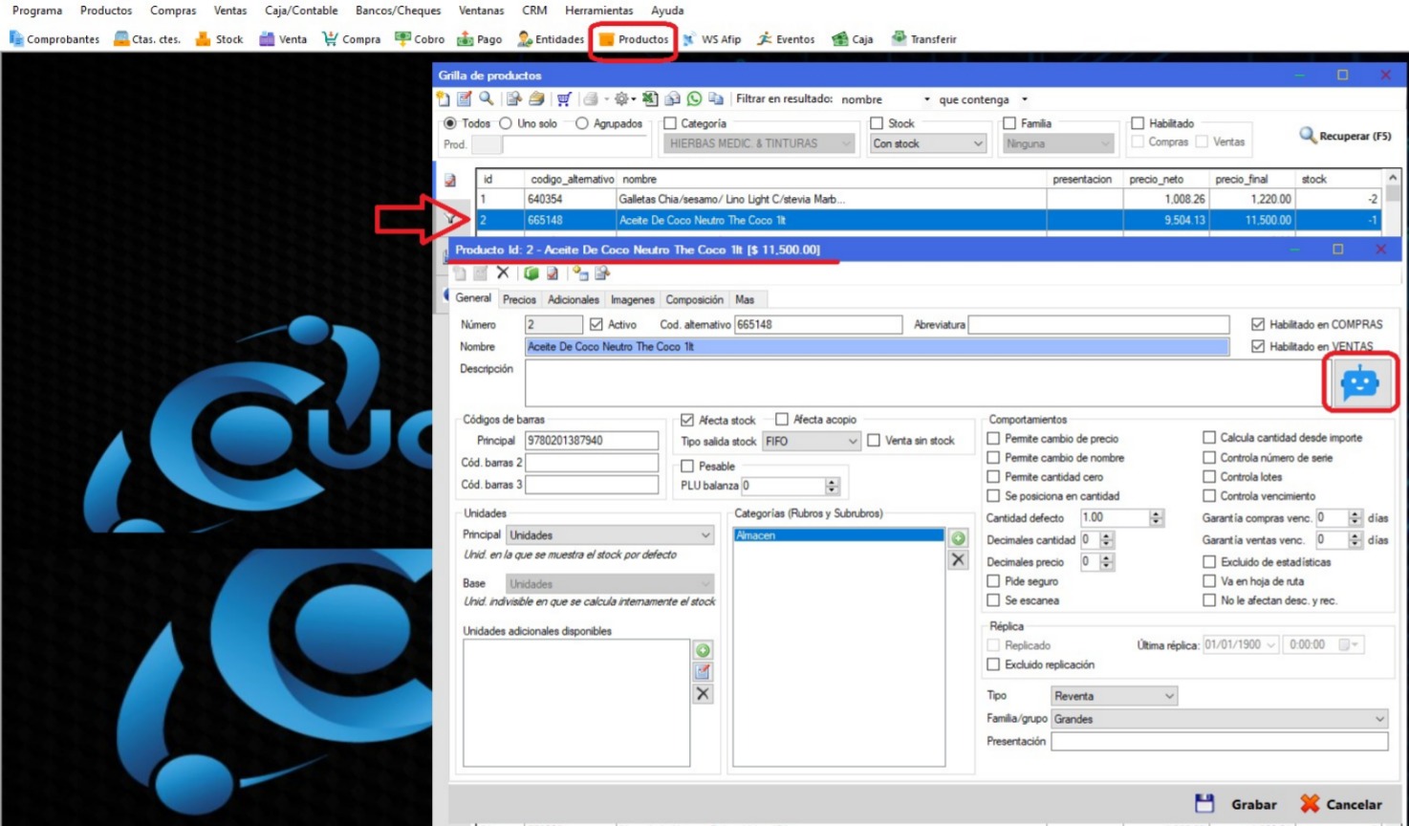1409x826 pixels.
Task: Open WS Afip toolbar shortcut
Action: (x=712, y=39)
